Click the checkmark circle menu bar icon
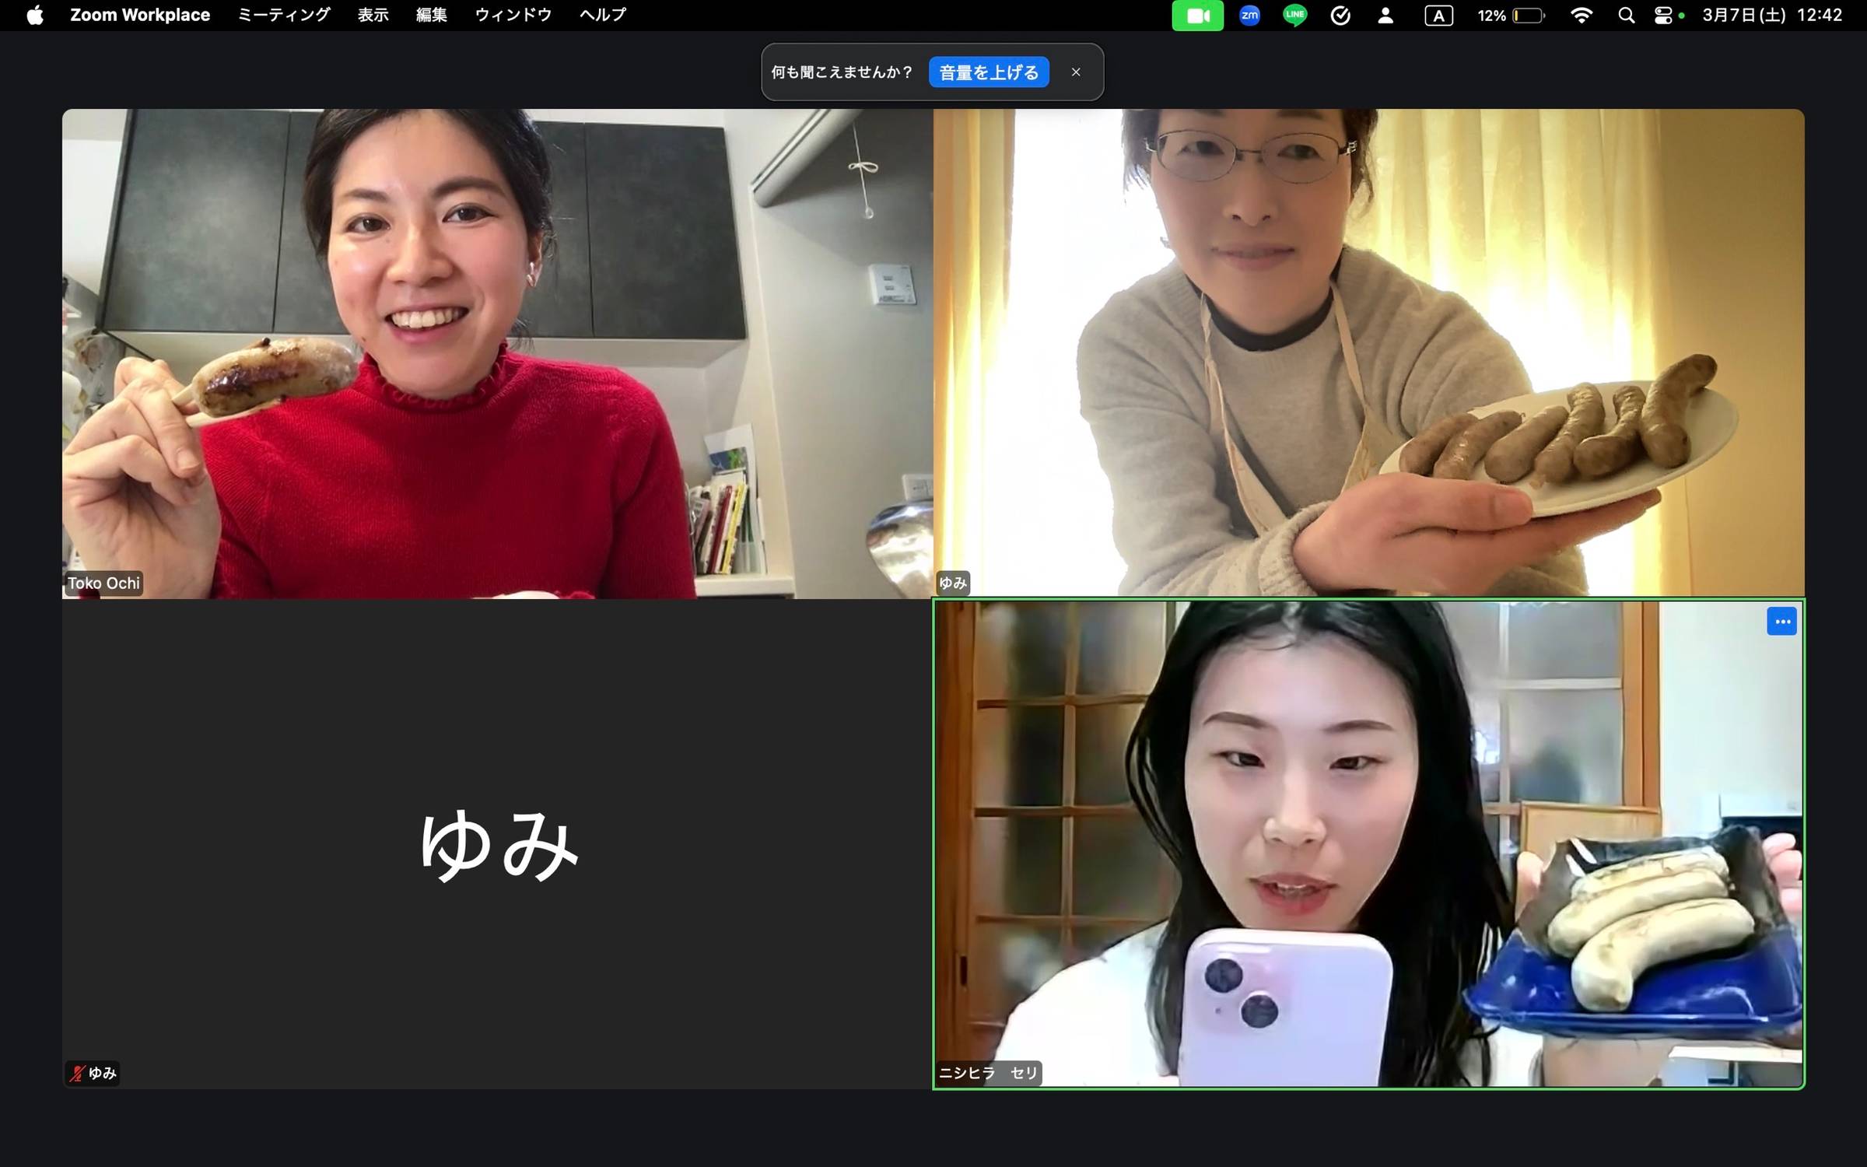 pyautogui.click(x=1340, y=16)
